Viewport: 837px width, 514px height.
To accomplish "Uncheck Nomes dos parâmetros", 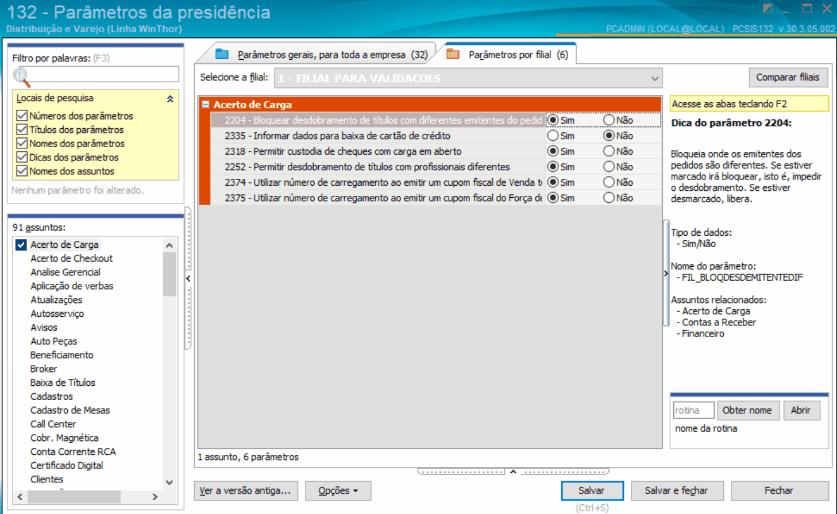I will point(22,143).
